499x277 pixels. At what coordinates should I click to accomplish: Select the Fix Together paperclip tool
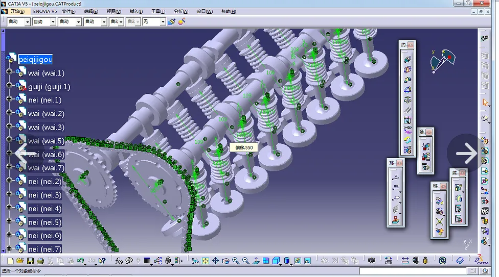click(407, 110)
